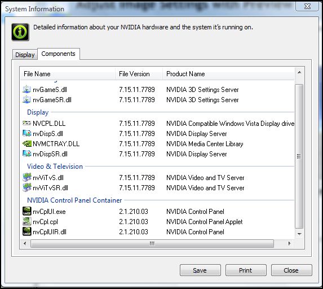Sort by Product Name column header

point(229,73)
